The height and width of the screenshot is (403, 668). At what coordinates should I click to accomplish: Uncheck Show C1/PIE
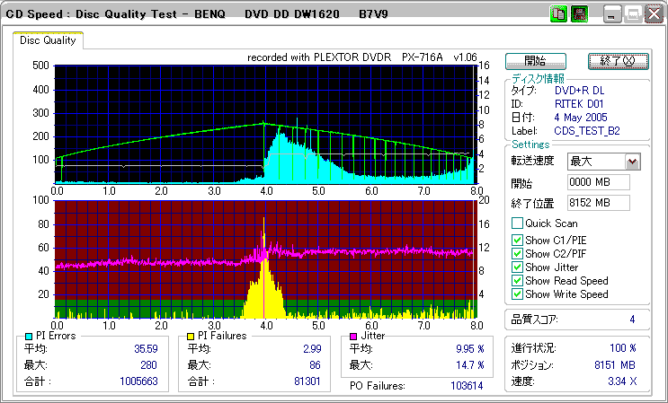click(517, 240)
